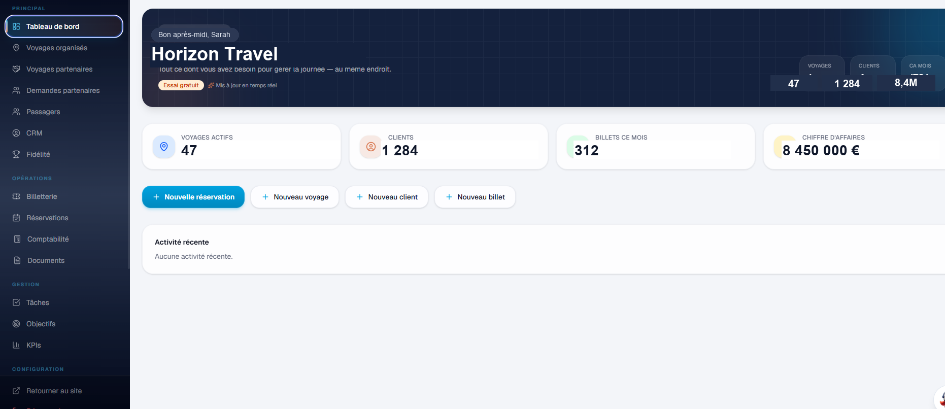Open the CRM section

(x=64, y=133)
